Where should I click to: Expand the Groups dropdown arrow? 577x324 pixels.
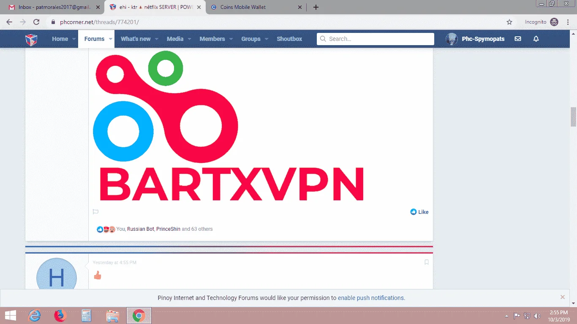point(267,39)
